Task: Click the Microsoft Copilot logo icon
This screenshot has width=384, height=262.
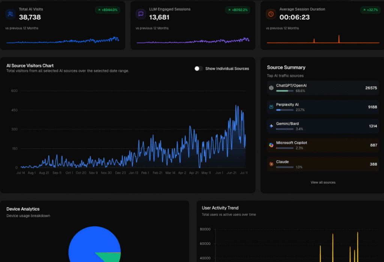Action: click(271, 145)
